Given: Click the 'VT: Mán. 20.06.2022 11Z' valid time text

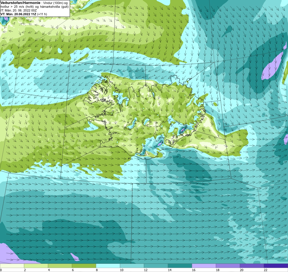Looking at the screenshot, I should coord(18,14).
